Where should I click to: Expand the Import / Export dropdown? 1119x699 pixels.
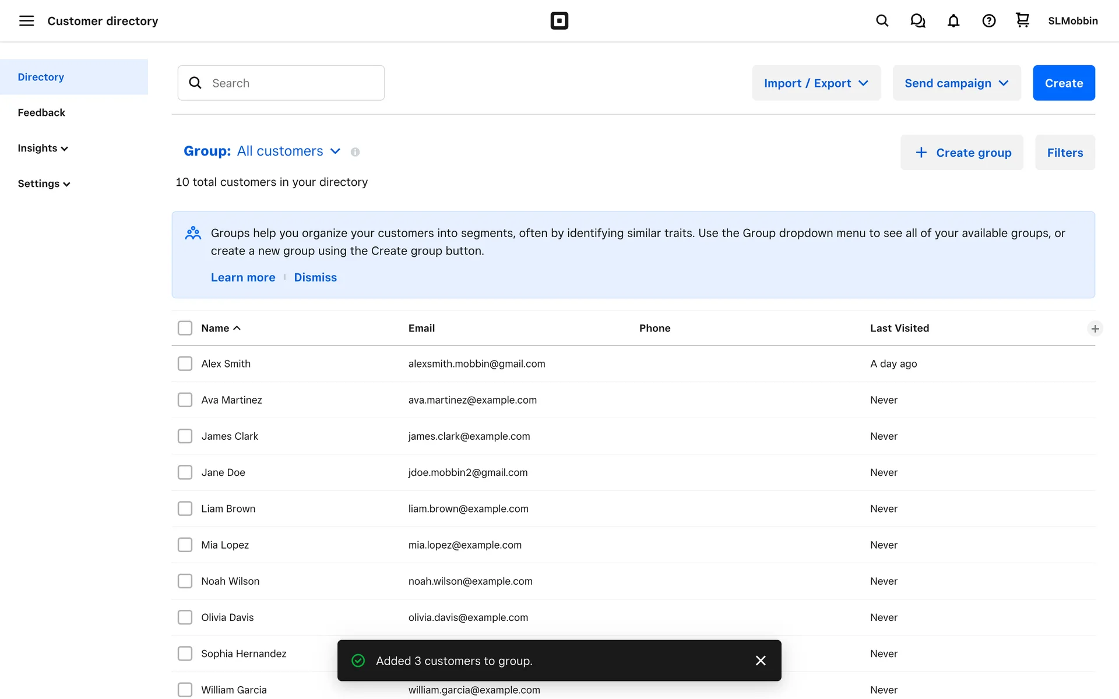(x=816, y=83)
